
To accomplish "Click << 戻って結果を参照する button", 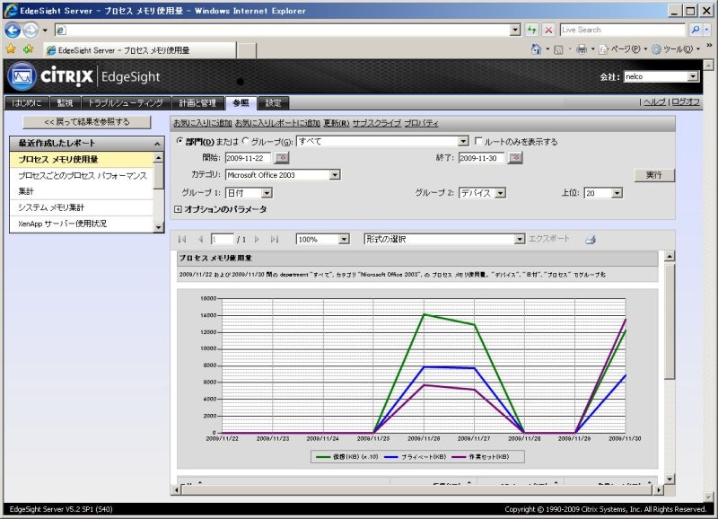I will pyautogui.click(x=86, y=122).
